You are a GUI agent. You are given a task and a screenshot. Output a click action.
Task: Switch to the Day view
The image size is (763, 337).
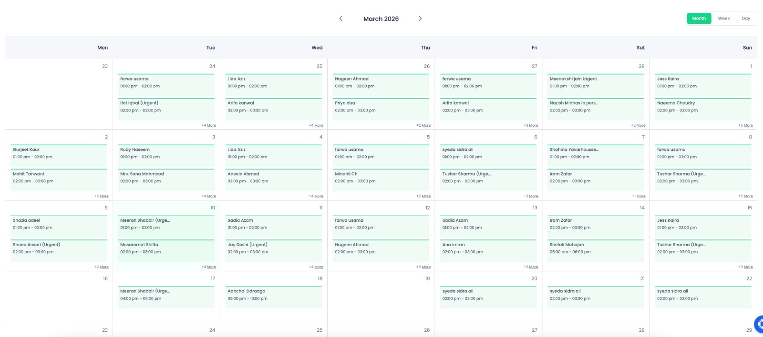point(746,19)
